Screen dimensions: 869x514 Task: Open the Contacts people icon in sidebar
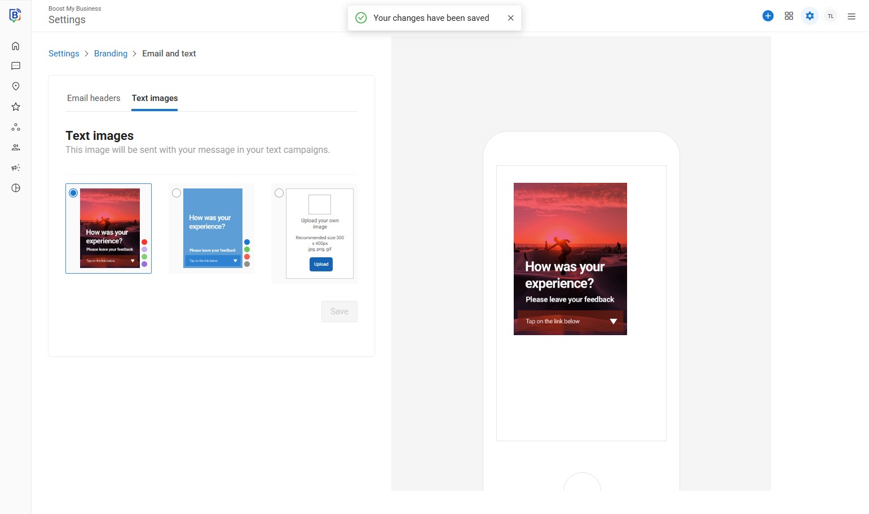pos(16,147)
